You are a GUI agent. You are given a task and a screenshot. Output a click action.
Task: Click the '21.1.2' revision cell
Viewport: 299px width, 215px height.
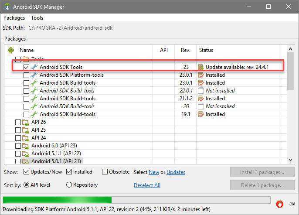click(186, 99)
